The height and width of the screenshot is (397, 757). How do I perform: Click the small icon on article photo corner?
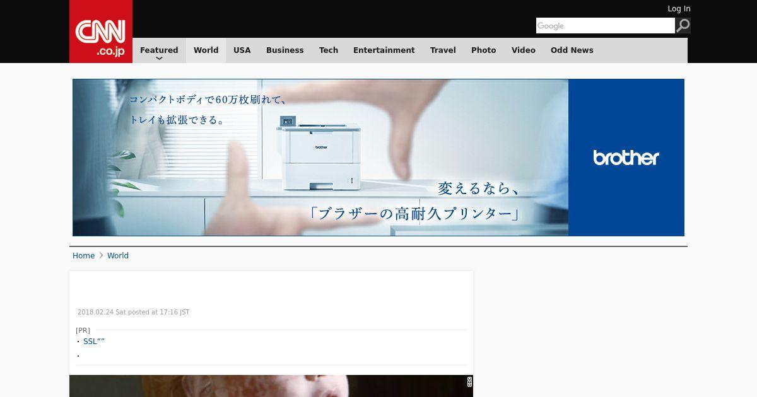click(469, 382)
